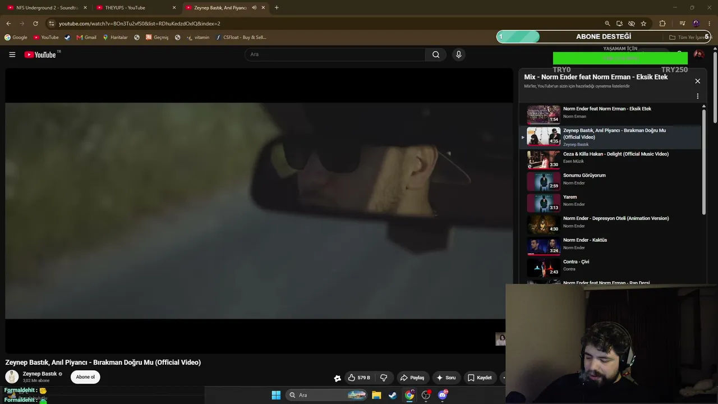Open the Windows Start menu
Viewport: 718px width, 404px height.
click(276, 395)
